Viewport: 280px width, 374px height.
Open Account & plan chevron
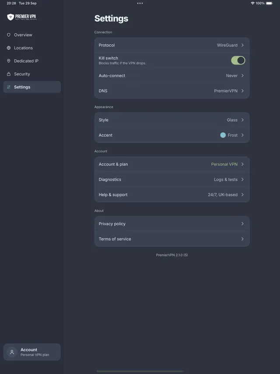point(242,164)
